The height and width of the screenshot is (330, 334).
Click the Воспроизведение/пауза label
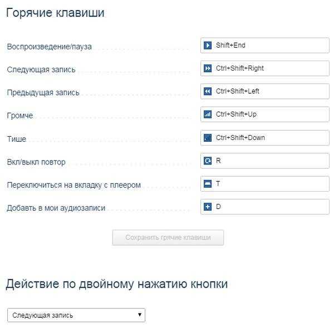coord(50,47)
